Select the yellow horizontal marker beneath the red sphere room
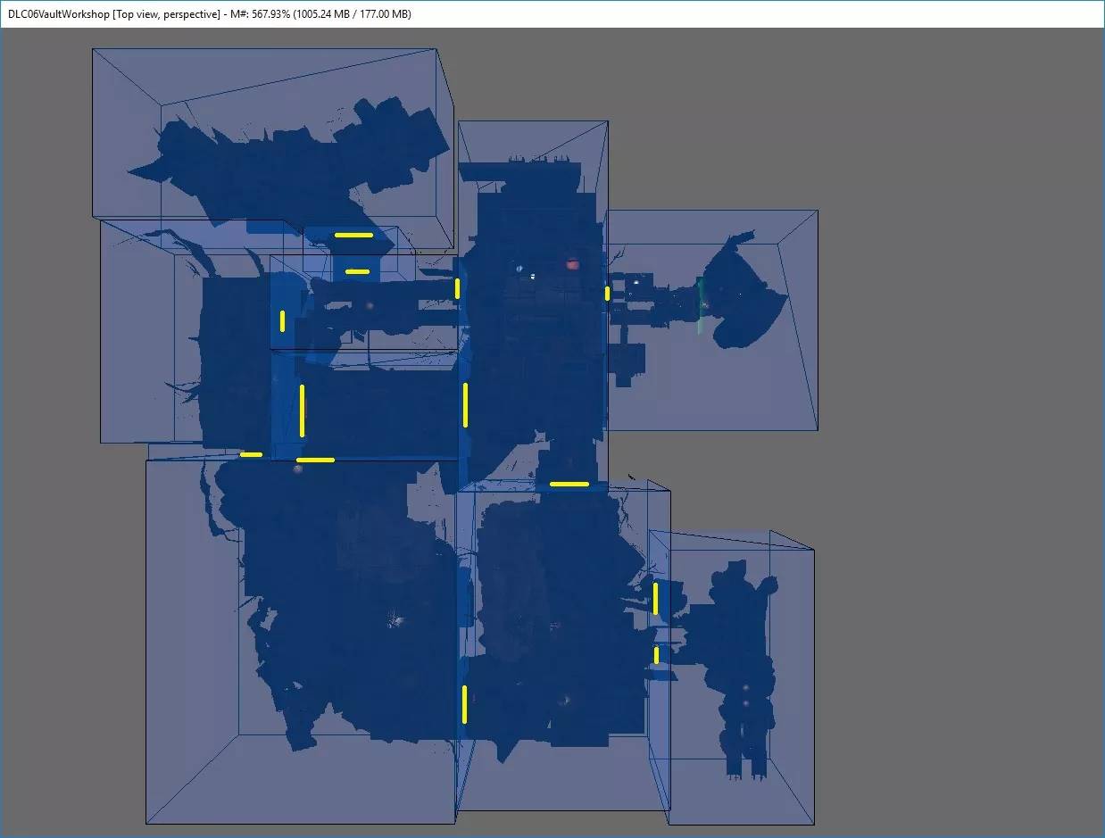1105x838 pixels. pos(569,484)
